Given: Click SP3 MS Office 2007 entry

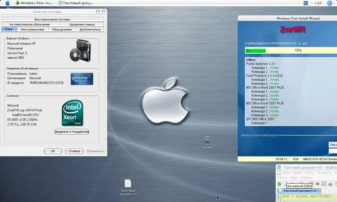Looking at the screenshot, I should click(x=260, y=119).
